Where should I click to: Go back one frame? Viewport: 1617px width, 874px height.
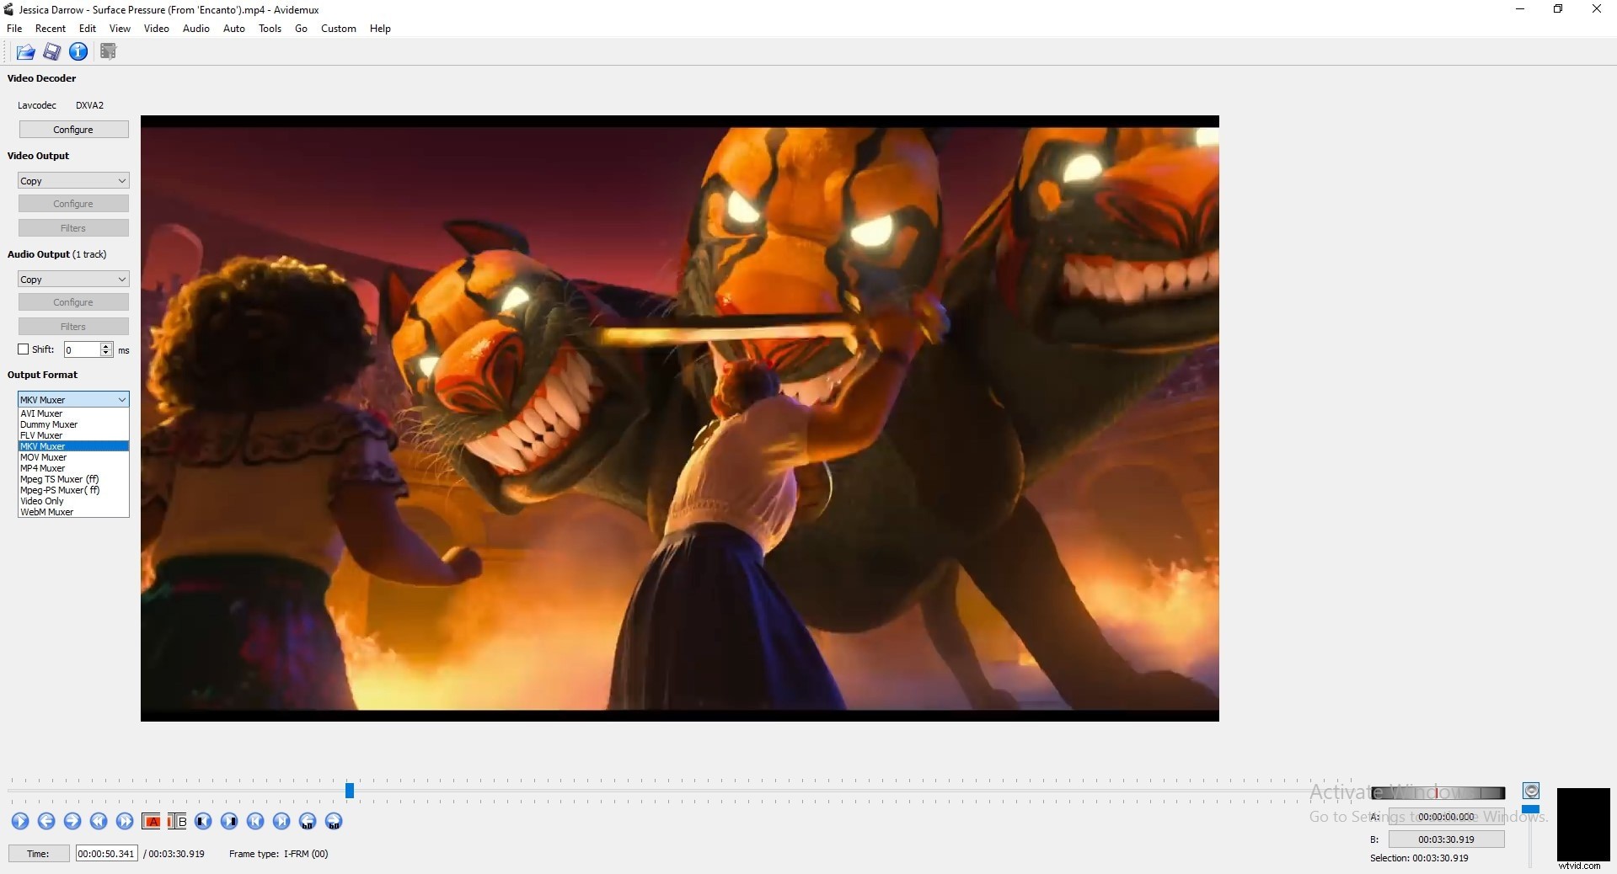click(46, 822)
